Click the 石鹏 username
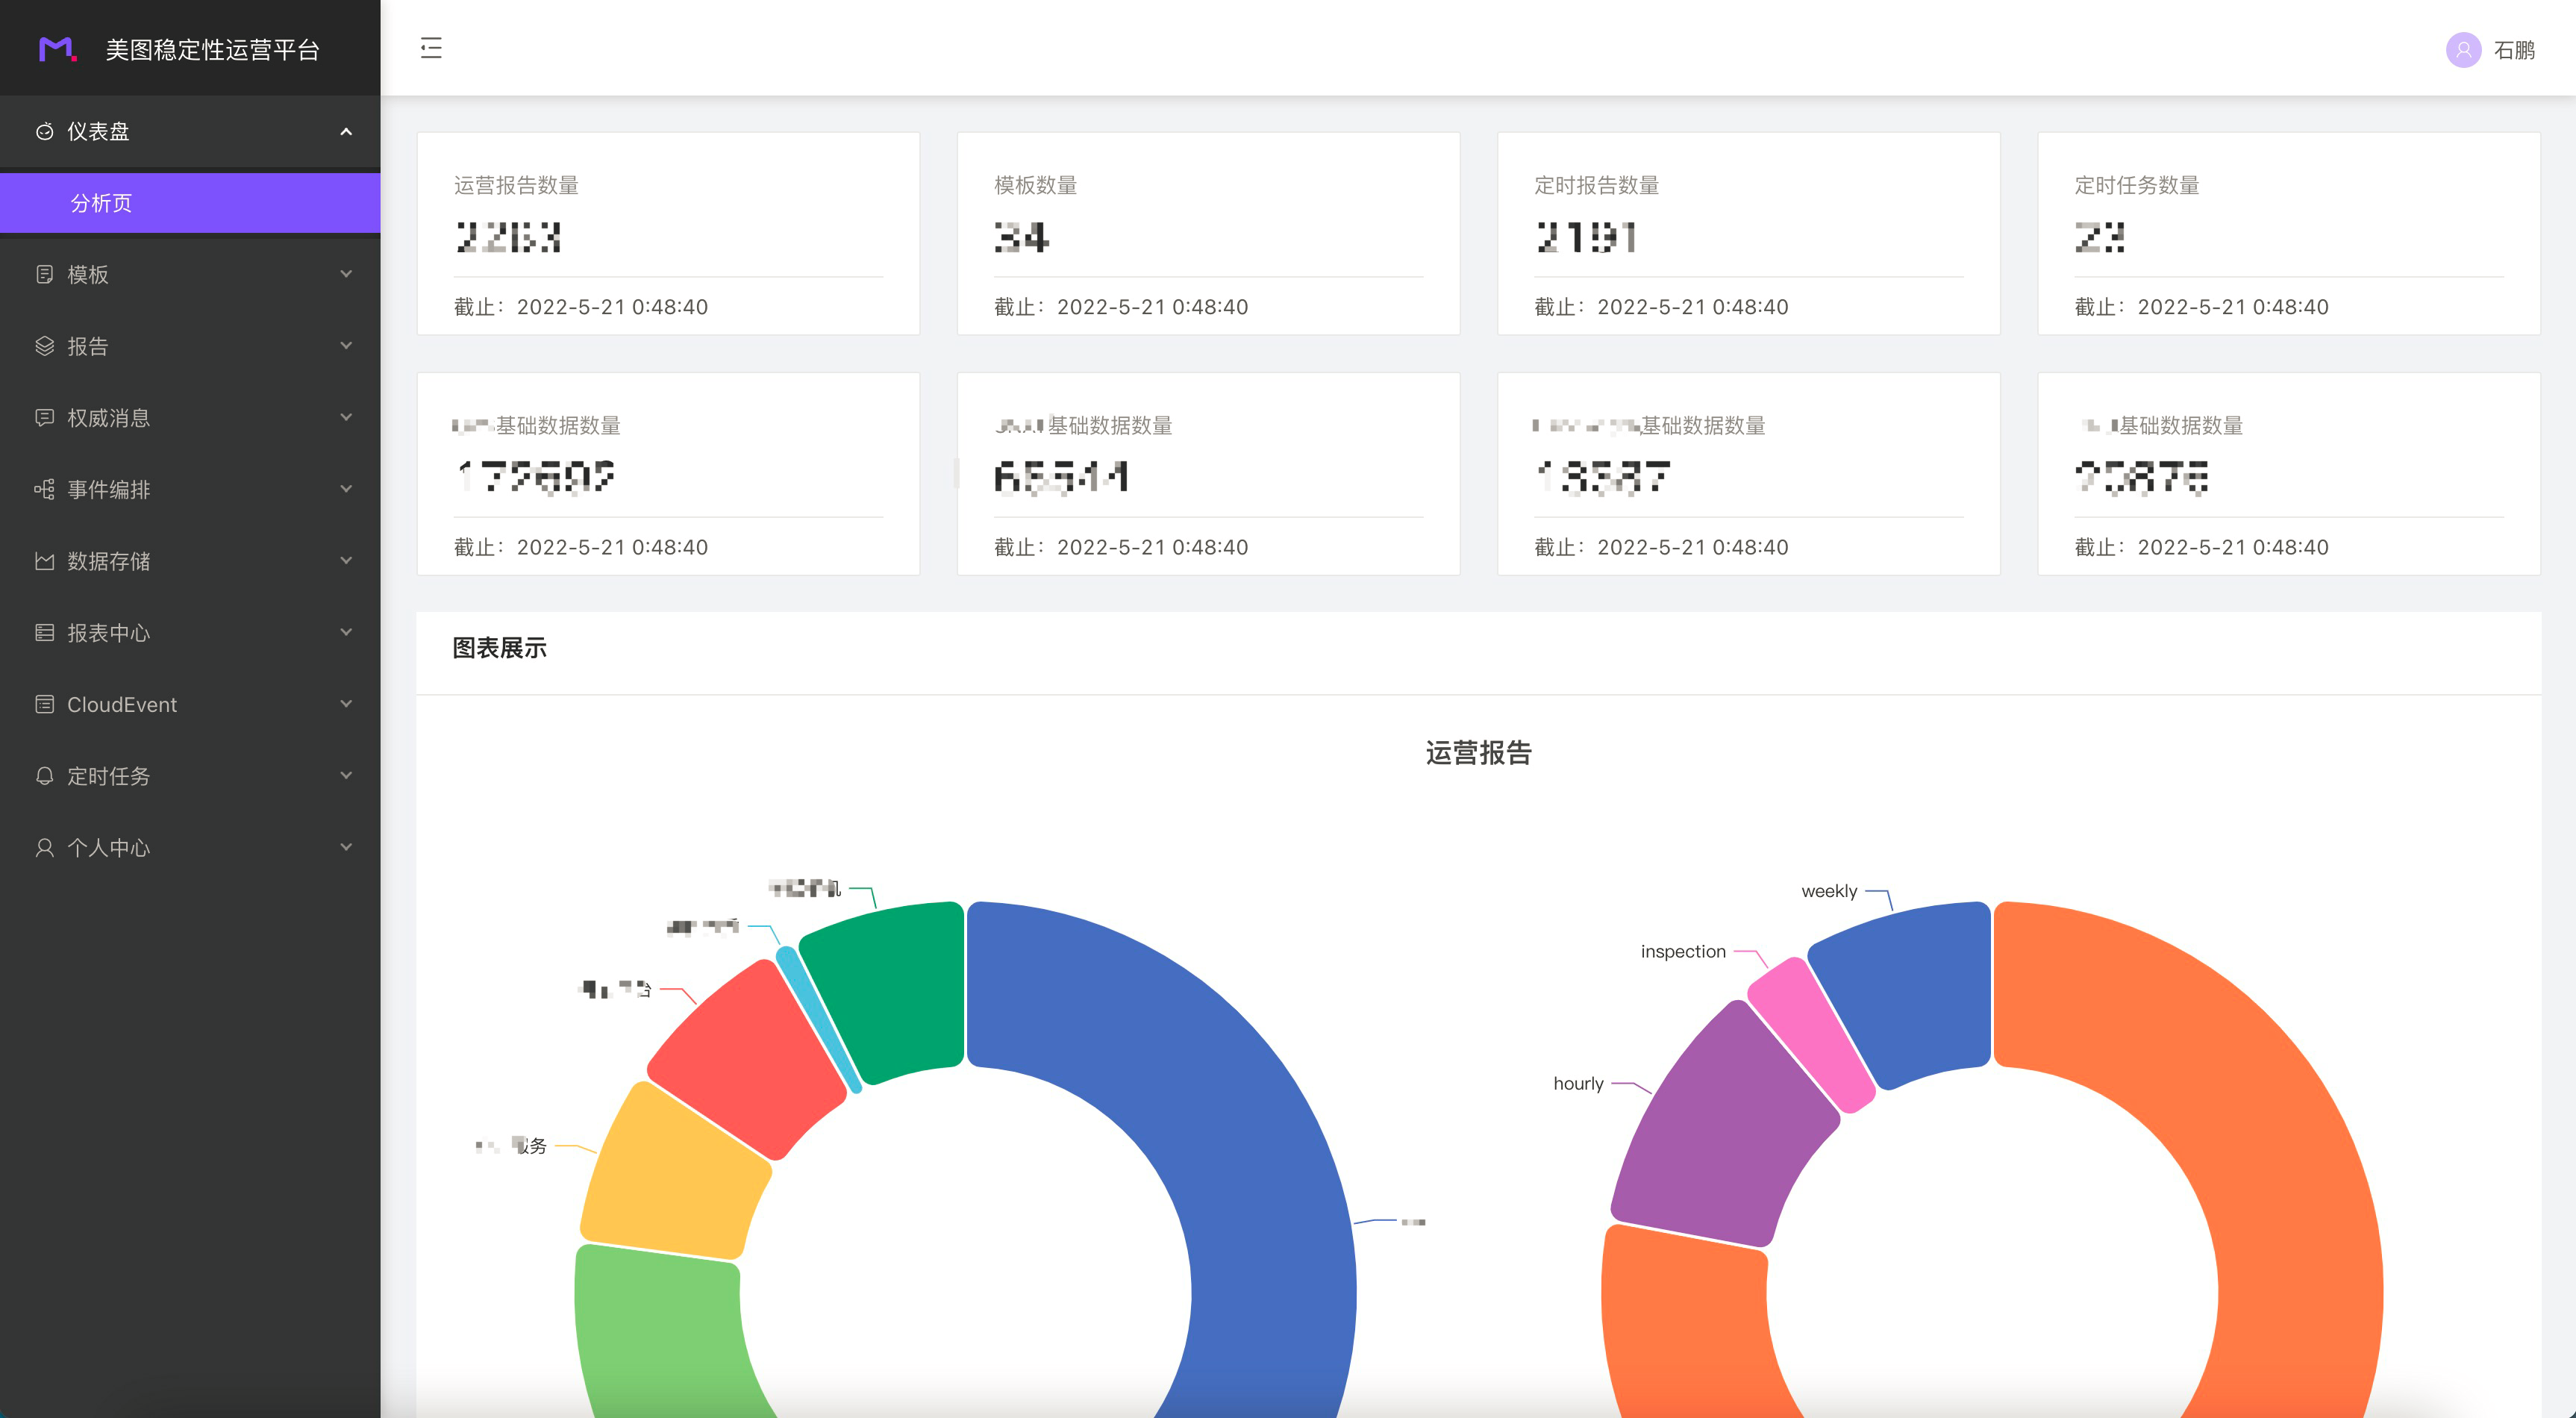Screen dimensions: 2576x1418 tap(2514, 50)
